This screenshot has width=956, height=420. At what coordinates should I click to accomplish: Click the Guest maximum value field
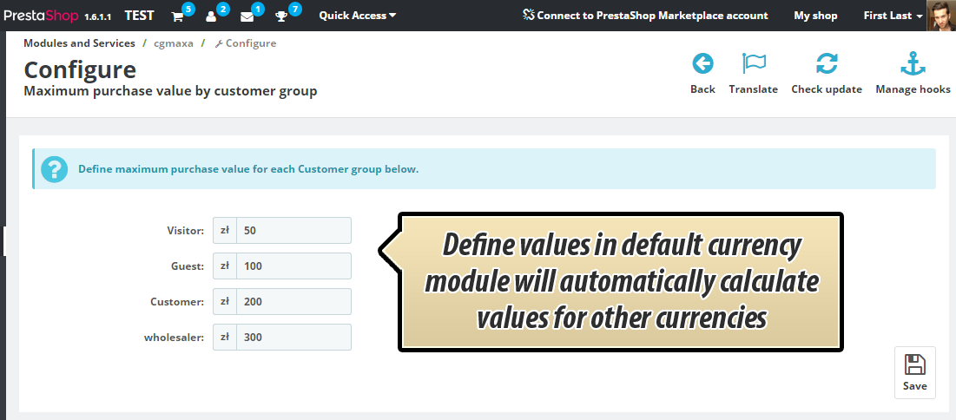tap(293, 266)
